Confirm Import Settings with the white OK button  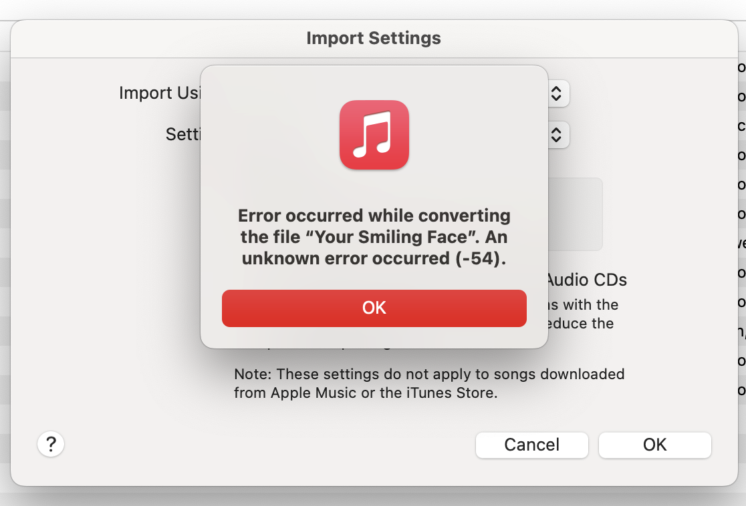(x=654, y=445)
